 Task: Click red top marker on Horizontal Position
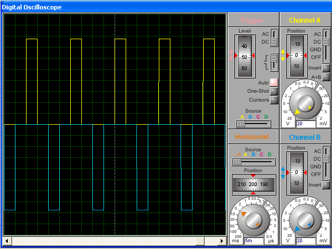[x=253, y=176]
